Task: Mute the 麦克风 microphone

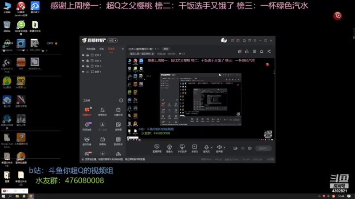Action: 206,149
